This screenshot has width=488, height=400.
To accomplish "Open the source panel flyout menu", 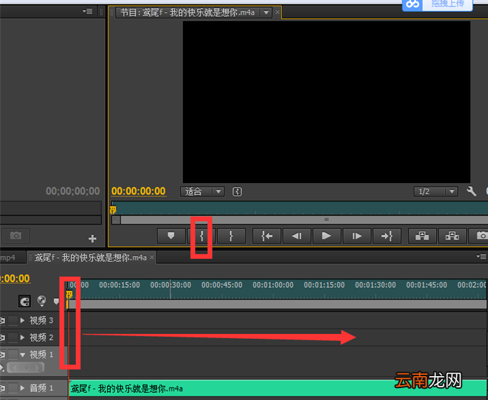I will [88, 11].
